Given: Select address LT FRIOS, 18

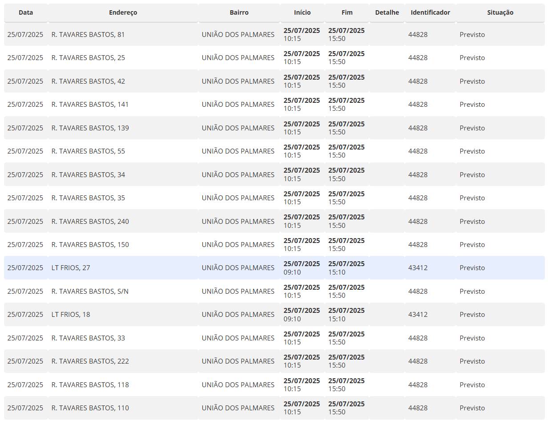Looking at the screenshot, I should 71,314.
